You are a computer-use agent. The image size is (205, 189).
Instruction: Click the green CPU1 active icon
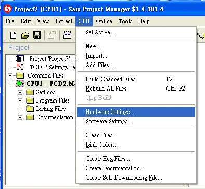[20, 84]
